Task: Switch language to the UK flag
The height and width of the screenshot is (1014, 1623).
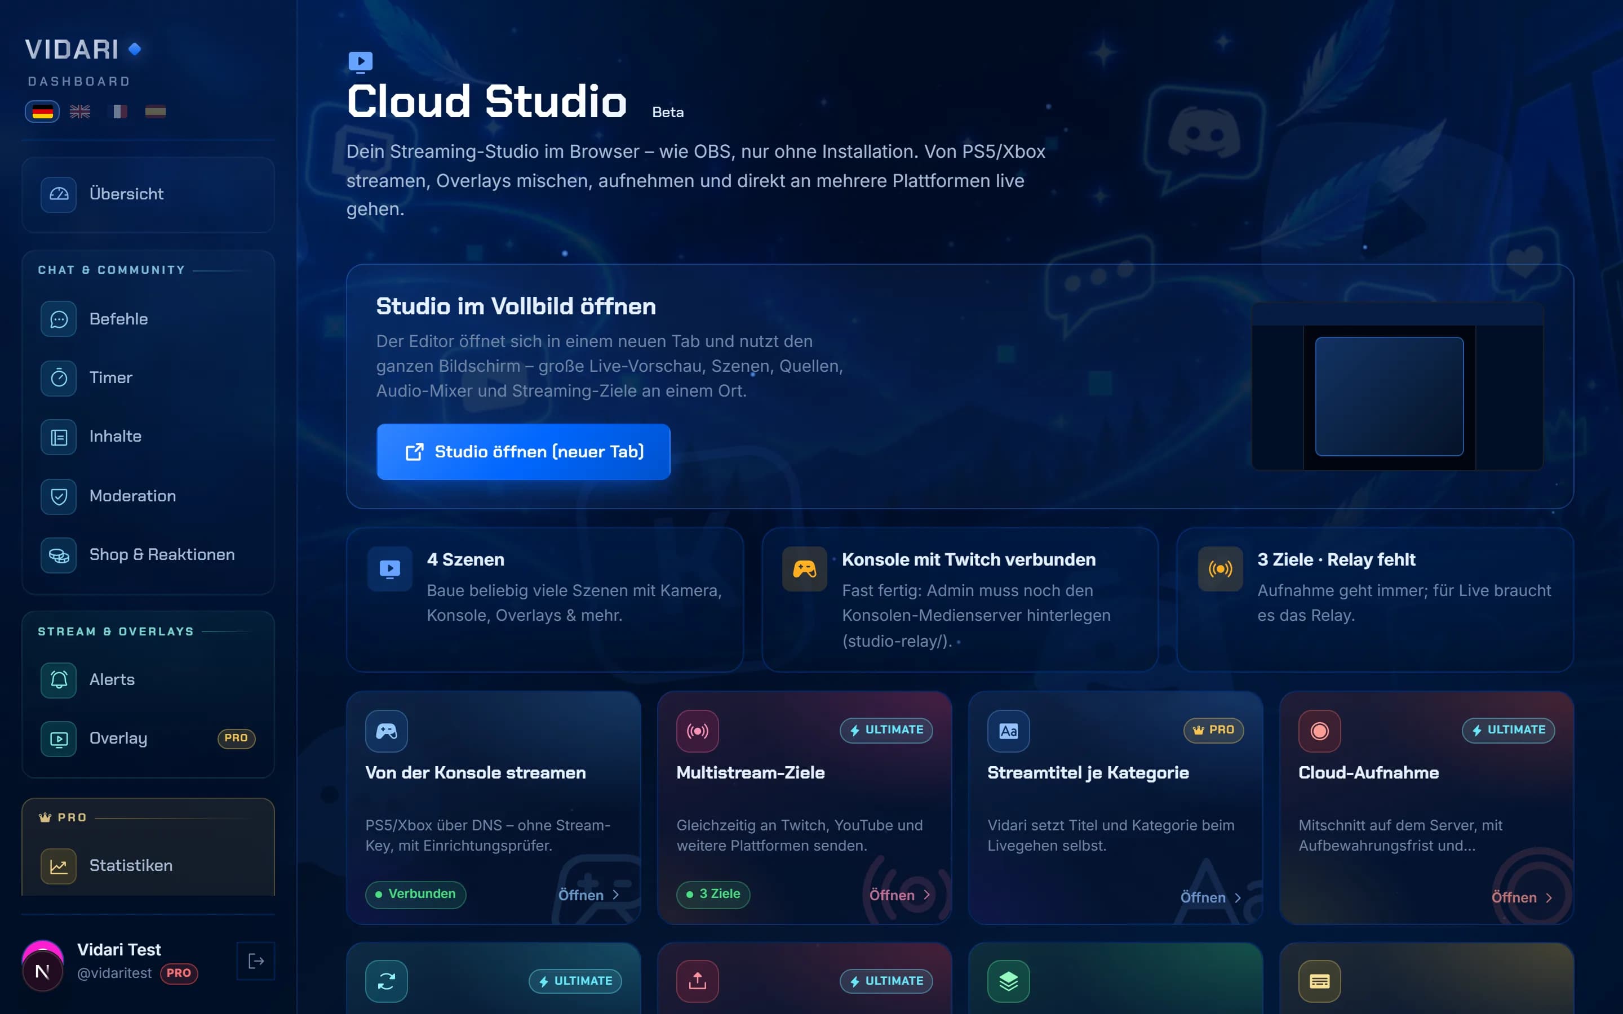Action: [80, 112]
